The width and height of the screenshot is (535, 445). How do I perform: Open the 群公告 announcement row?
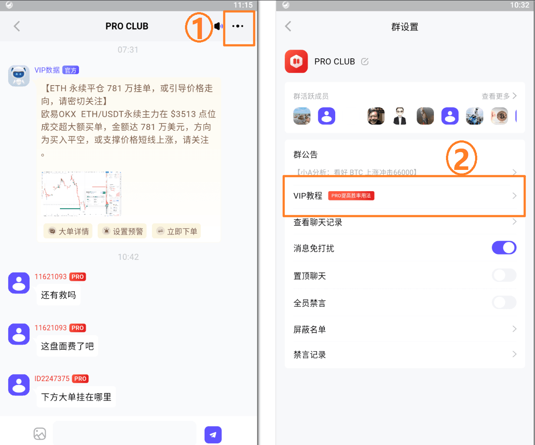pos(405,163)
